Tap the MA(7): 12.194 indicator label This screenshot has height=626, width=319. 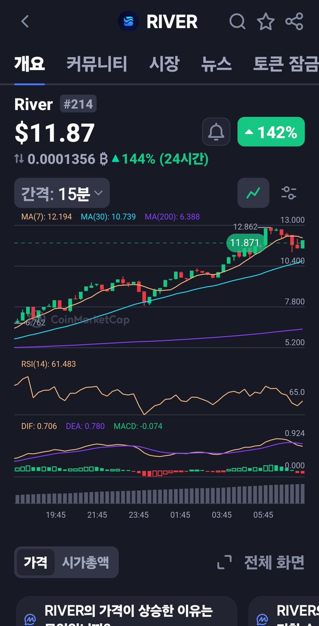(x=47, y=217)
